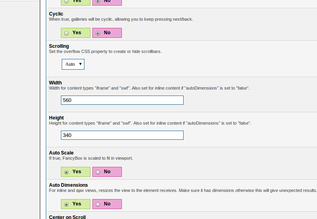Select No for the Cyclic option
Screen dimensions: 317x219
[98, 33]
